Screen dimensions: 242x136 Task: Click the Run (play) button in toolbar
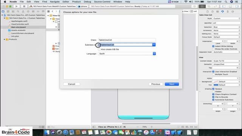click(x=16, y=6)
